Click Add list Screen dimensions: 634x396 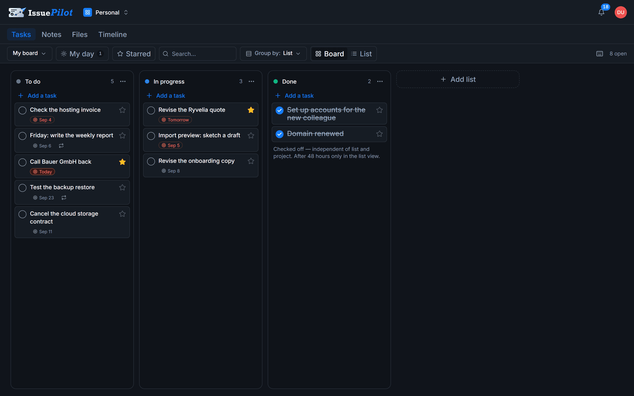coord(458,79)
